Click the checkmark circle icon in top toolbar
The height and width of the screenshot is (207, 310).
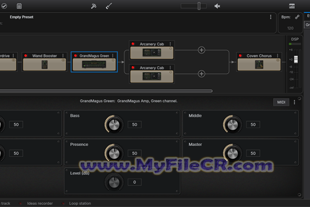[4, 6]
